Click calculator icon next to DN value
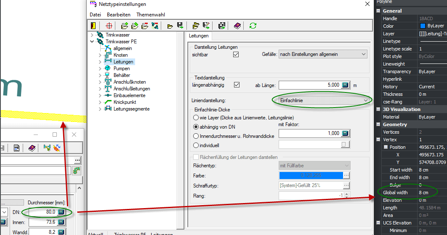The height and width of the screenshot is (235, 447). click(61, 212)
